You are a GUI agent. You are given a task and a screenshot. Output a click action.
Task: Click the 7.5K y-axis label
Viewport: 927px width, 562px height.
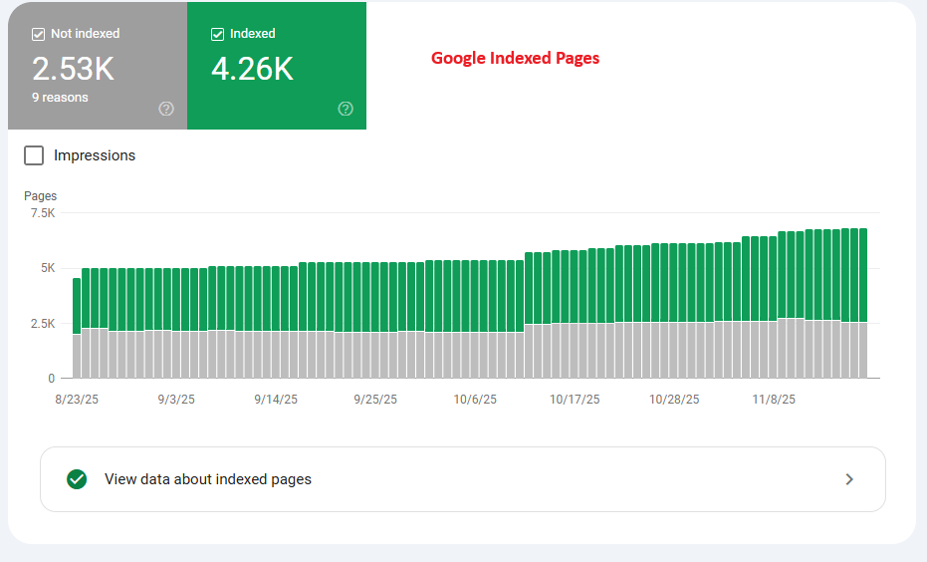pyautogui.click(x=43, y=213)
